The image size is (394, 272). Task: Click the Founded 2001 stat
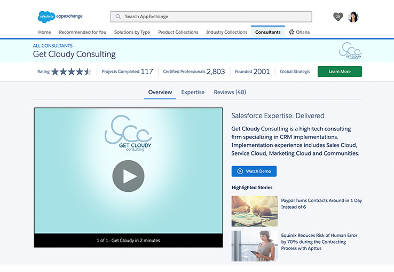[253, 72]
